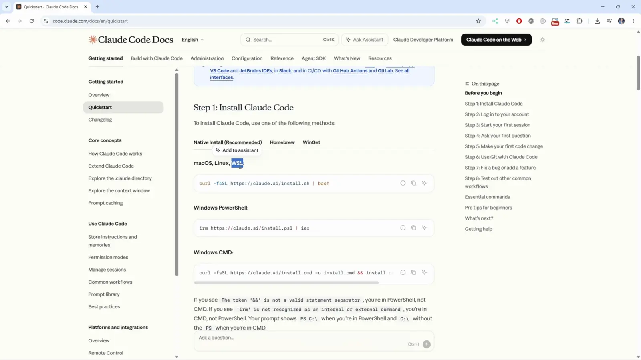View site information icon in address bar
Screen dimensions: 641x360
(46, 21)
